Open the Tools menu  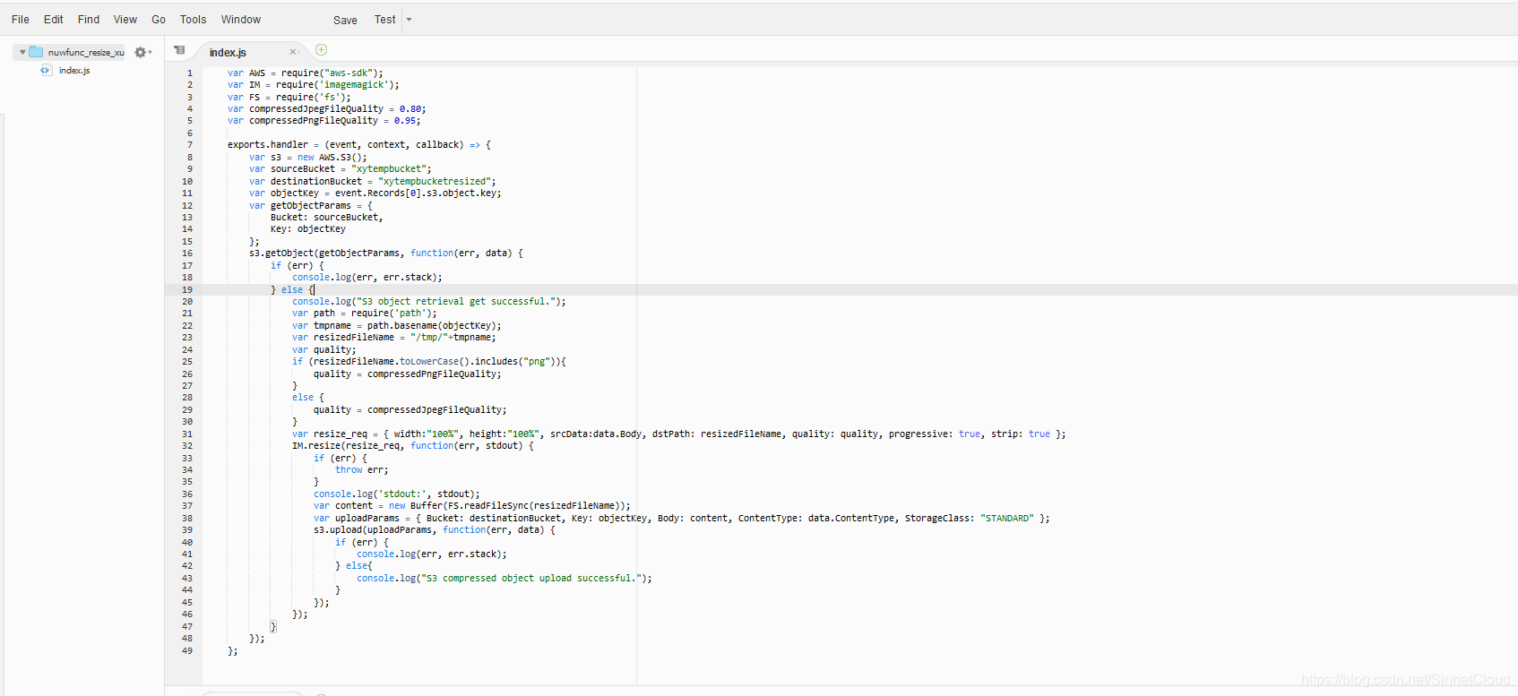[x=194, y=20]
